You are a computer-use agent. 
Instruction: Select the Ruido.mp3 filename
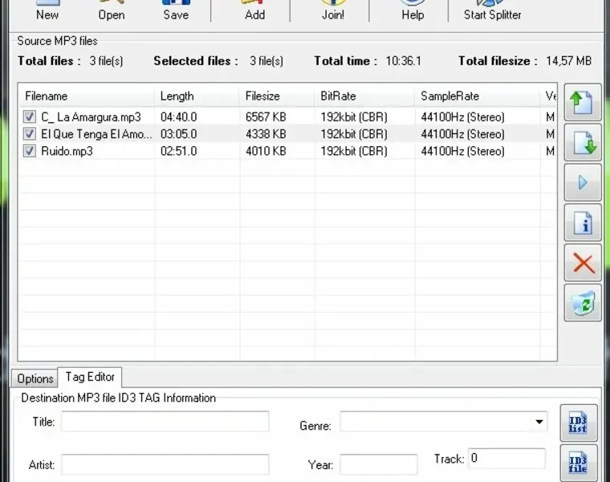(x=67, y=152)
